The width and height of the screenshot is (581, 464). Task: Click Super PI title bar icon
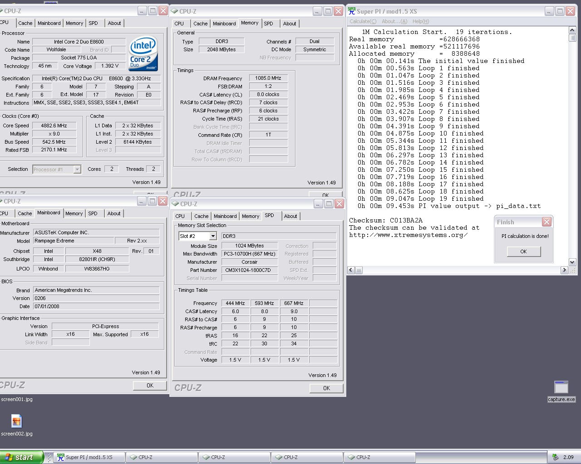point(351,11)
